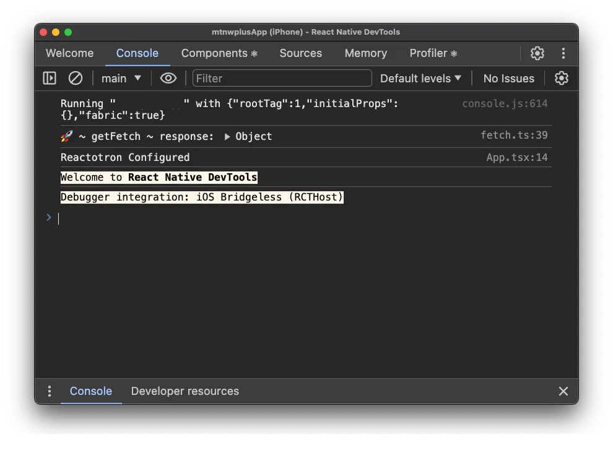Select the Debugger integration log line
Image resolution: width=613 pixels, height=450 pixels.
click(x=202, y=197)
